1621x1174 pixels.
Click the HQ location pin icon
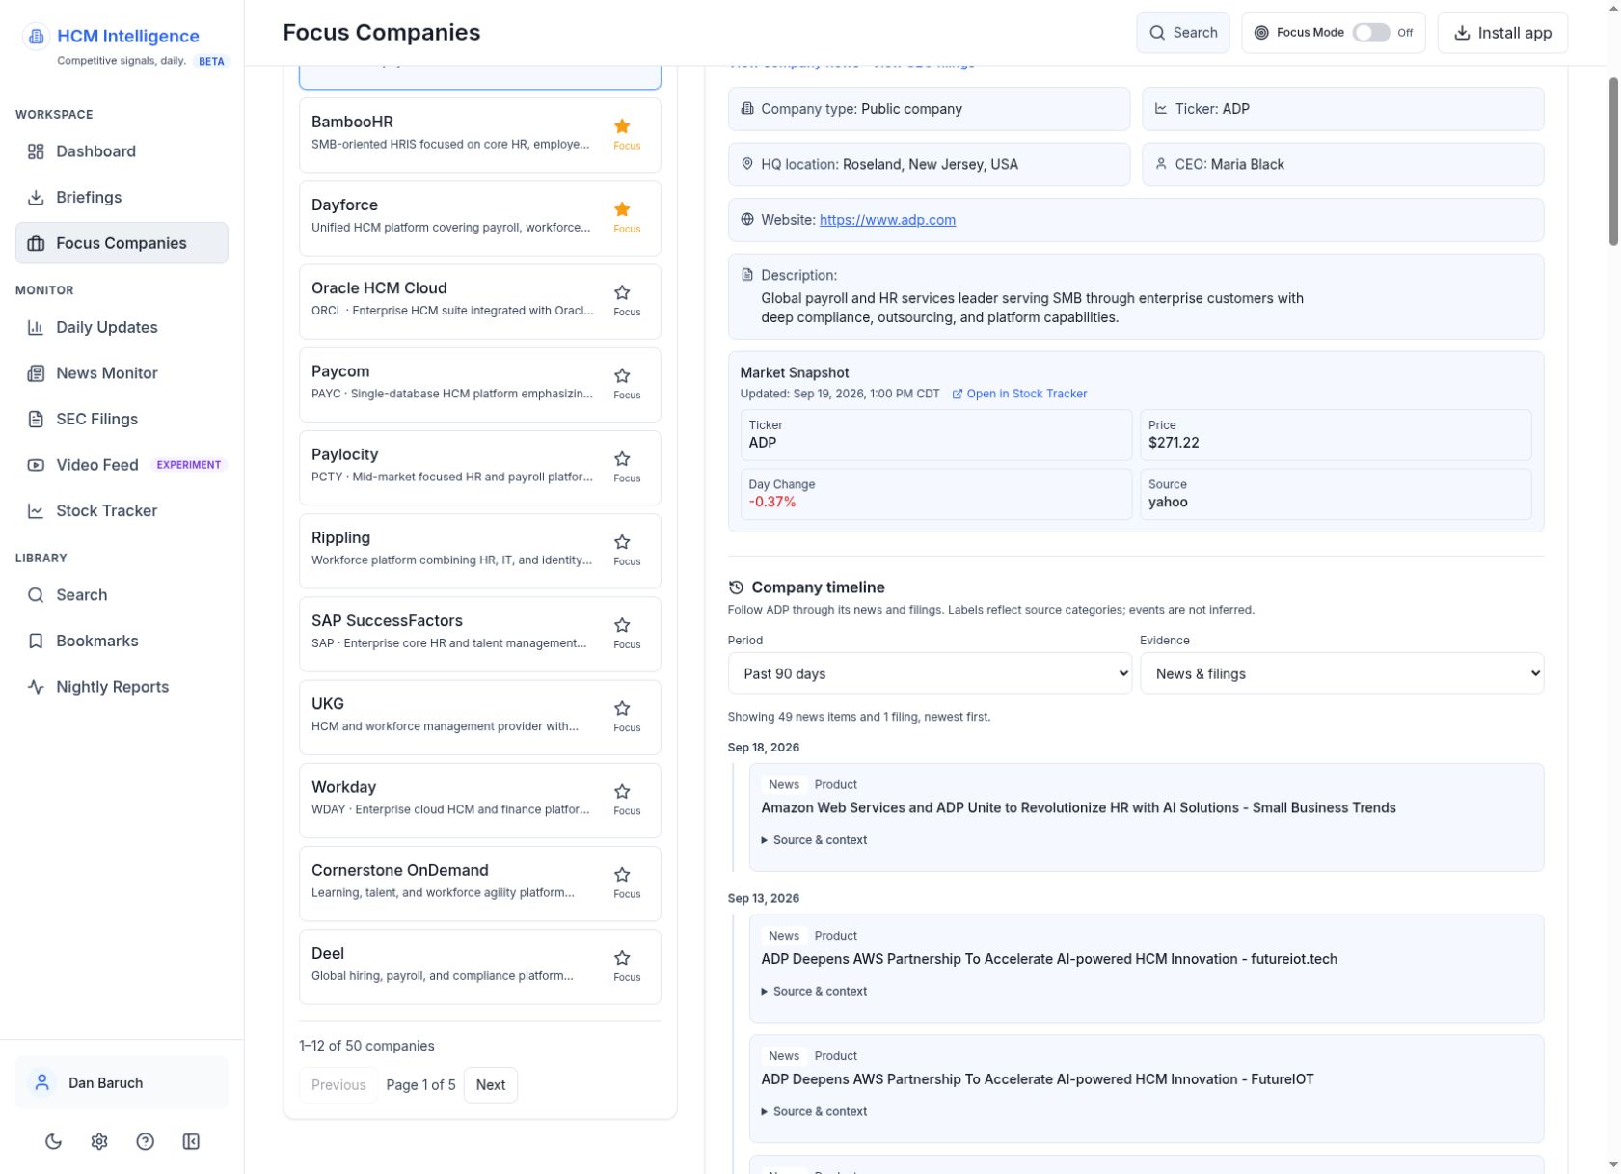747,164
